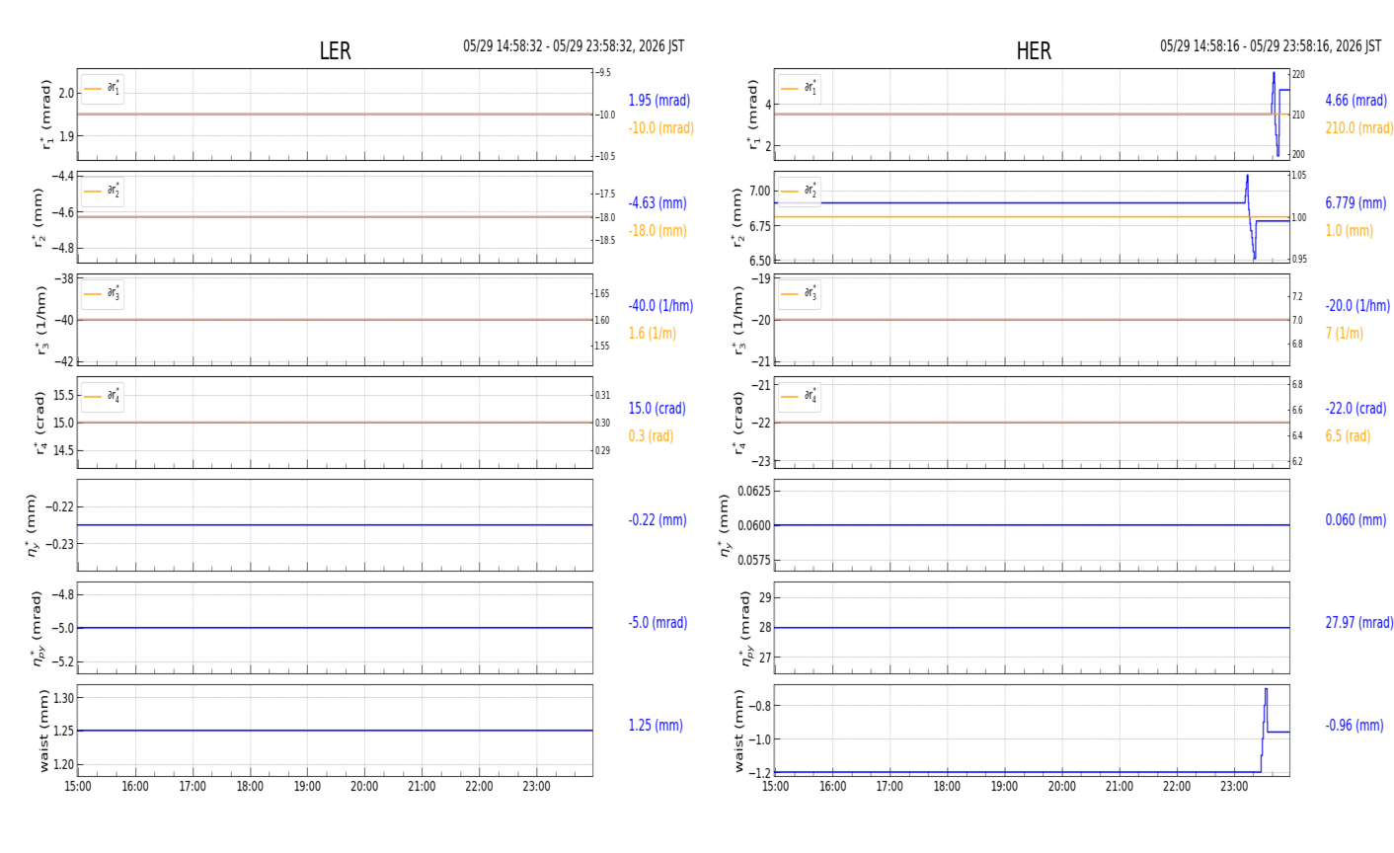Select HER time range ending 23:58:16

1271,46
